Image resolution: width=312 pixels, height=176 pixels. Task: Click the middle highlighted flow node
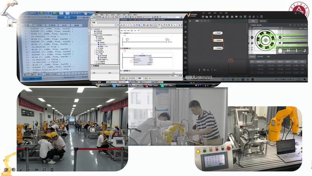coord(218,40)
